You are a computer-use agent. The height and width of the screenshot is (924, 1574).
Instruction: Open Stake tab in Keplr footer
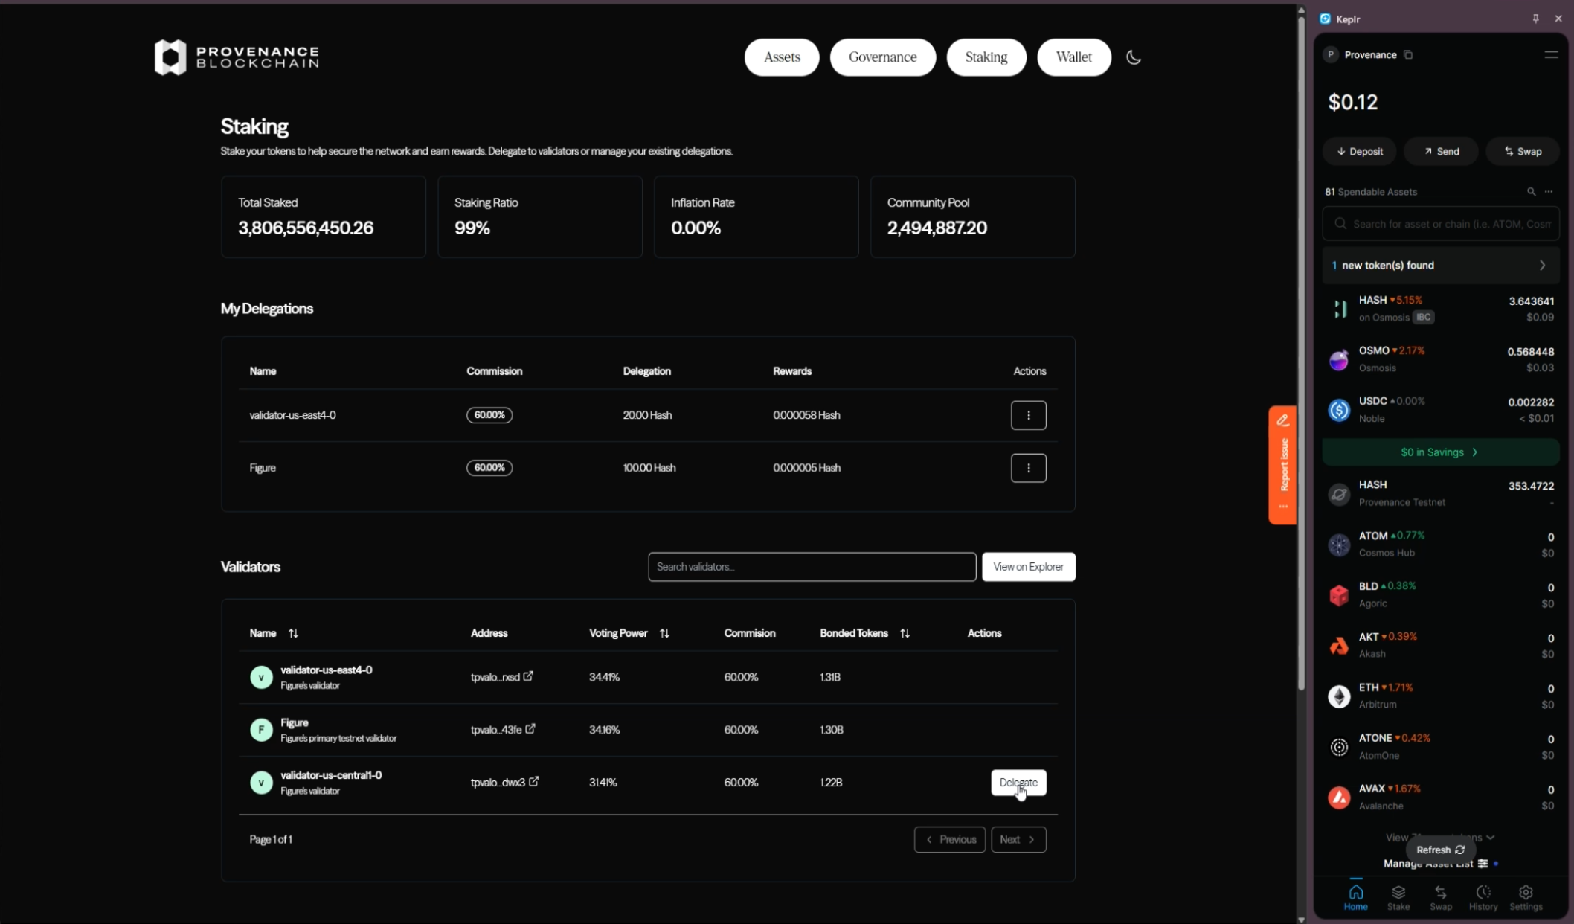[x=1398, y=896]
